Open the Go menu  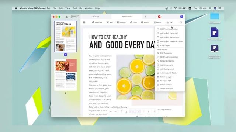pos(81,8)
